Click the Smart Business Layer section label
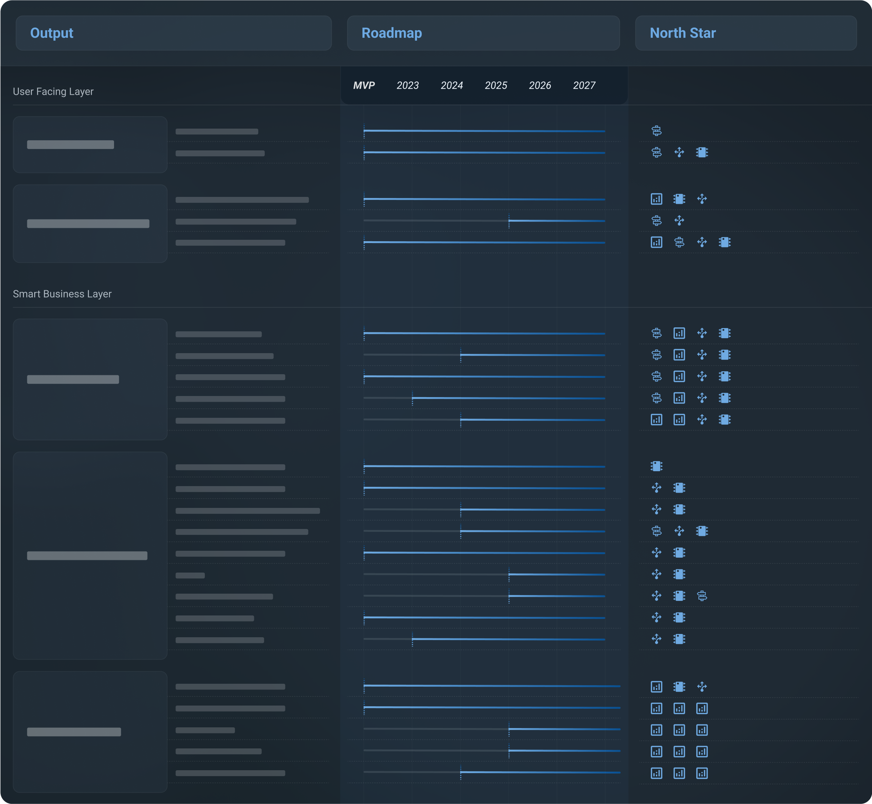This screenshot has width=872, height=804. pyautogui.click(x=62, y=294)
